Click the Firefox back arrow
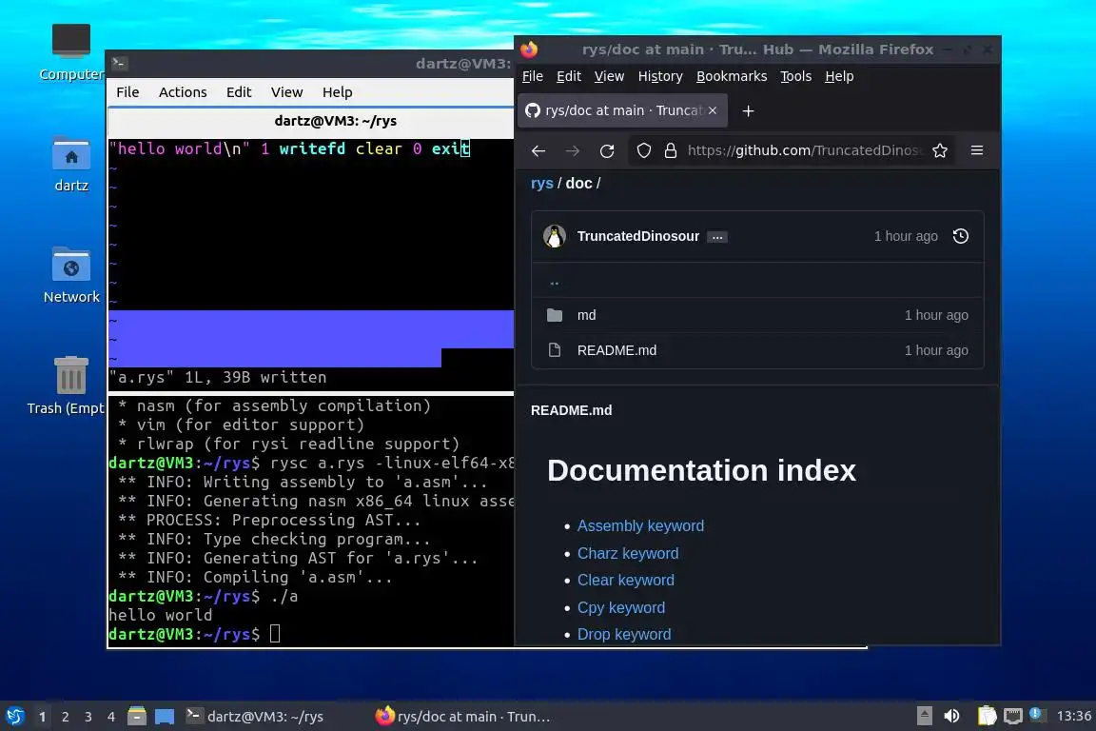 click(x=538, y=151)
